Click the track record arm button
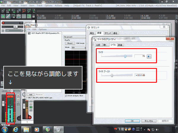Screen dimensions: 178x133 pyautogui.click(x=3, y=23)
